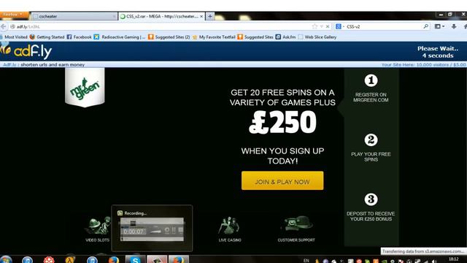
Task: Open the Getting Started bookmark
Action: tap(47, 37)
